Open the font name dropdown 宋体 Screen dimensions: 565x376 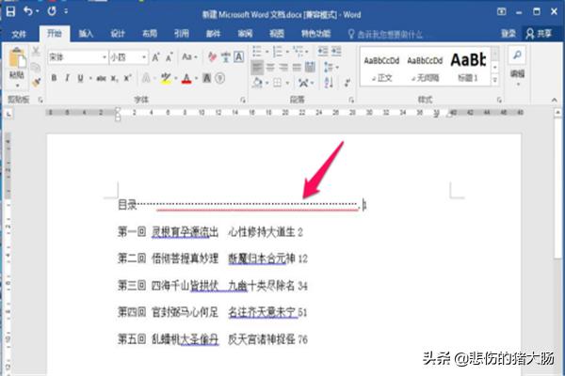(x=77, y=57)
